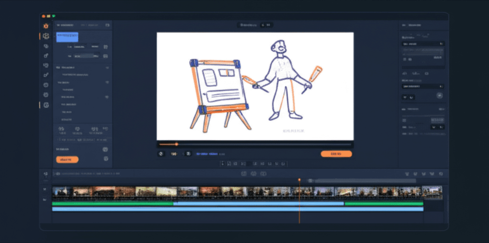Click the rightmost icon in the timeline toolbar
This screenshot has height=243, width=489.
coord(441,174)
